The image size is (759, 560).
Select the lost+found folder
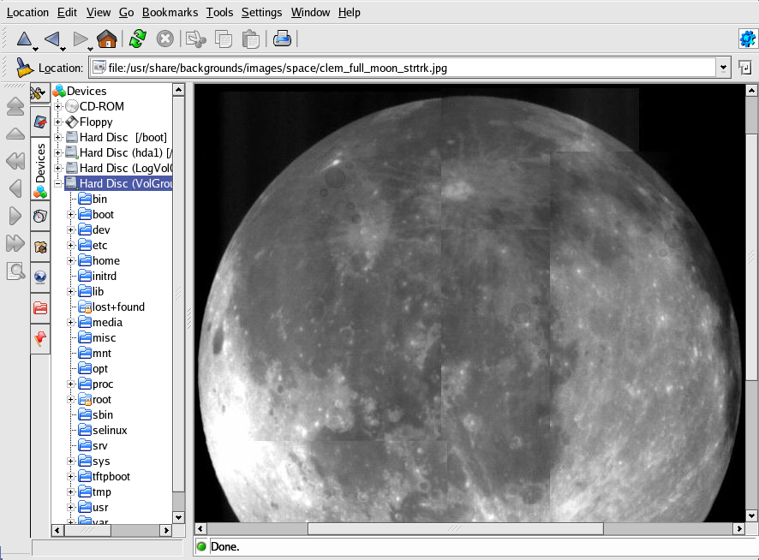(x=117, y=307)
